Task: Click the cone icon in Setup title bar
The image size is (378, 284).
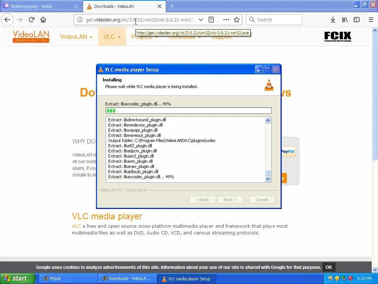Action: [101, 70]
